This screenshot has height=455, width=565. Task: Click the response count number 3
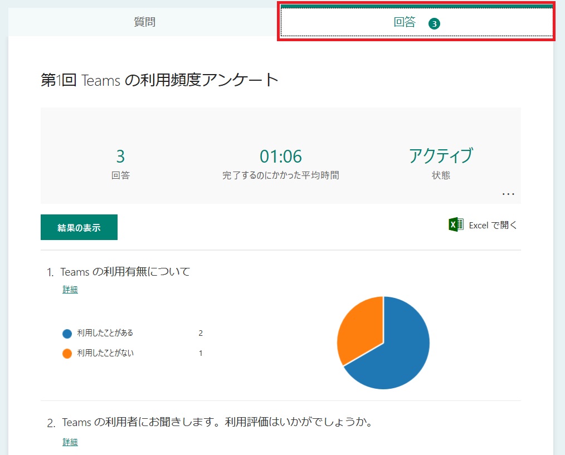tap(120, 156)
